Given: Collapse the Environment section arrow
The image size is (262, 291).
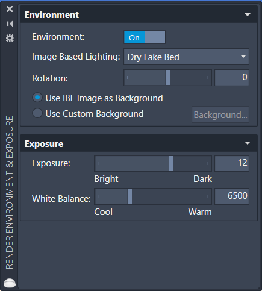Looking at the screenshot, I should 248,14.
